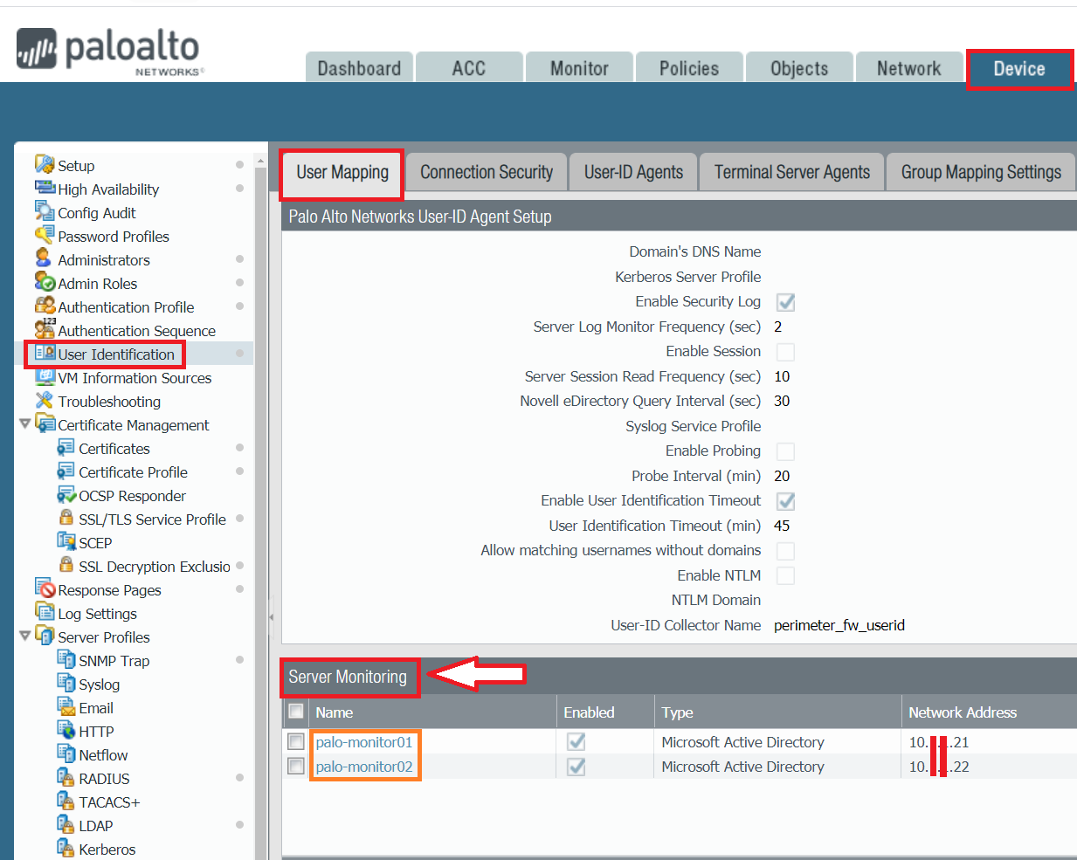Click the Authentication Sequence icon
Viewport: 1077px width, 860px height.
45,329
